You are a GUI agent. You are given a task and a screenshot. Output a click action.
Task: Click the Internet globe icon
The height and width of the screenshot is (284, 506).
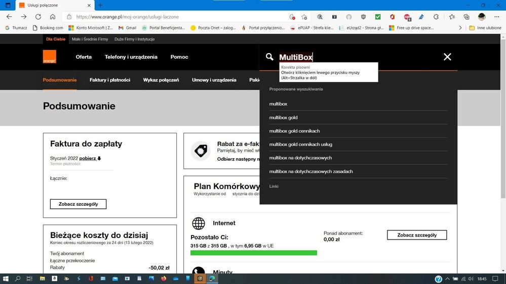(x=199, y=223)
